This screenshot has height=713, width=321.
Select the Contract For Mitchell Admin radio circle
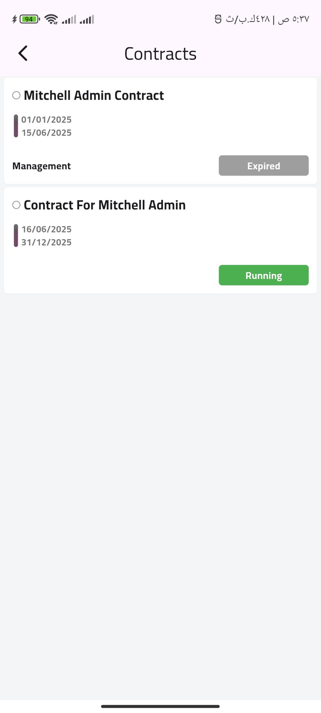(x=16, y=205)
